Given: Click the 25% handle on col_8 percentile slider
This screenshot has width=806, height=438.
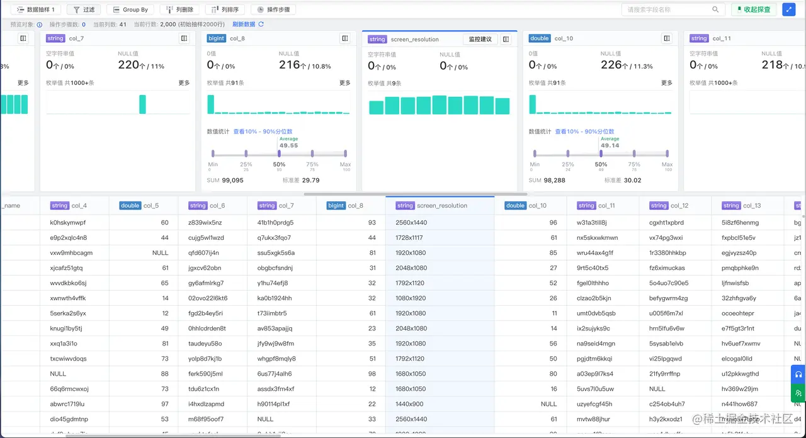Looking at the screenshot, I should pyautogui.click(x=246, y=153).
